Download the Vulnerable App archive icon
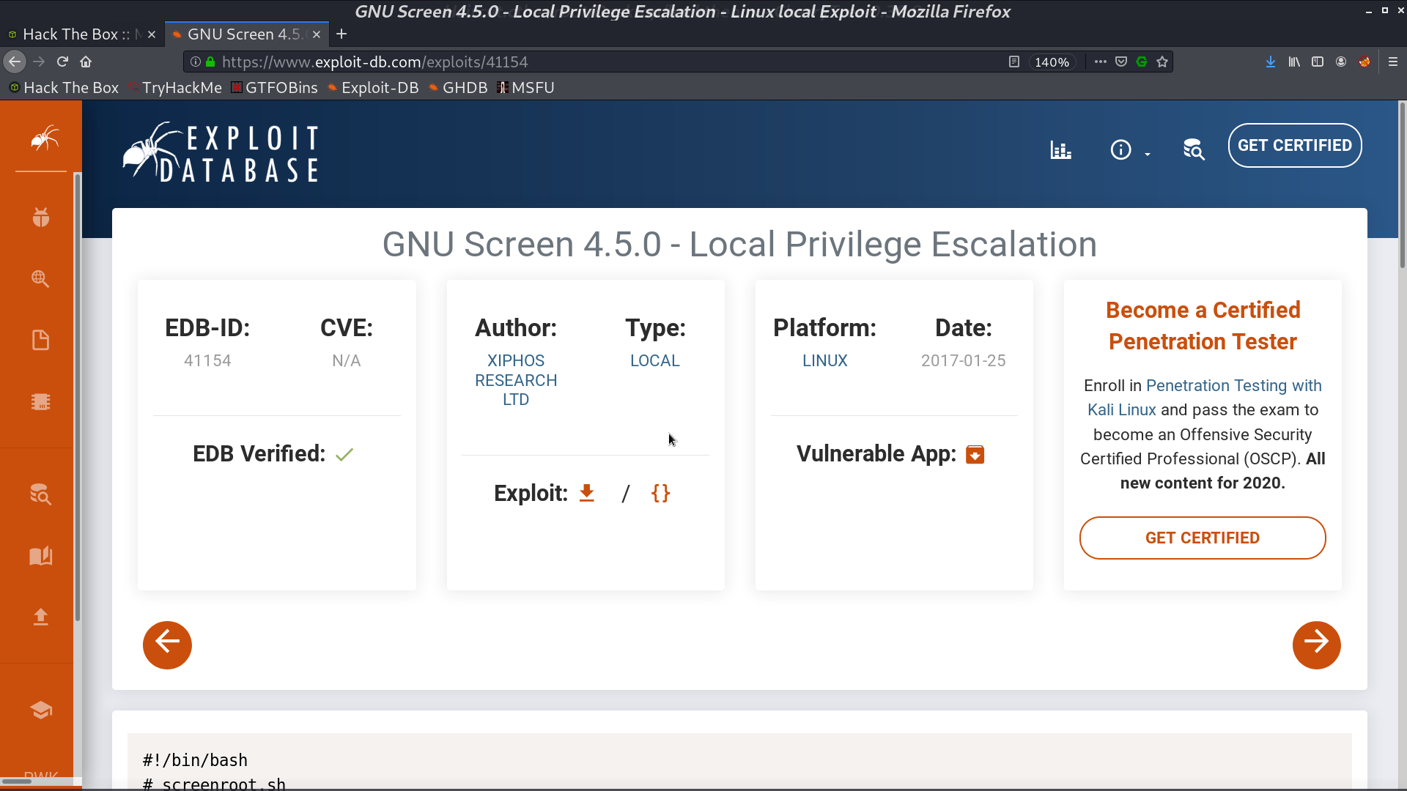Image resolution: width=1407 pixels, height=791 pixels. coord(975,455)
